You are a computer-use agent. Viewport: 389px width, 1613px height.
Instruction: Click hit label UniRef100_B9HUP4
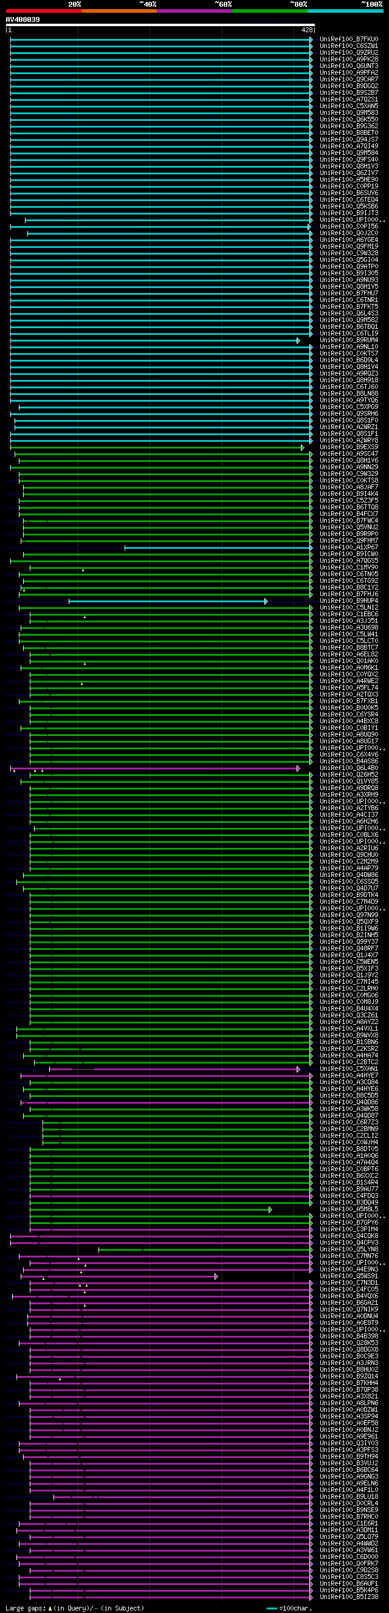click(349, 601)
